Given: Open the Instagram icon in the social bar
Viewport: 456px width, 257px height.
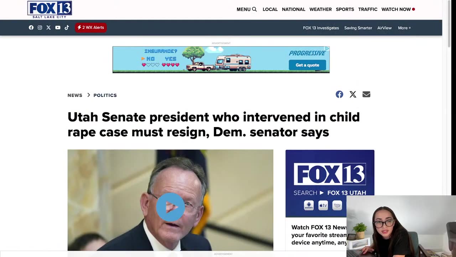Looking at the screenshot, I should pos(40,27).
